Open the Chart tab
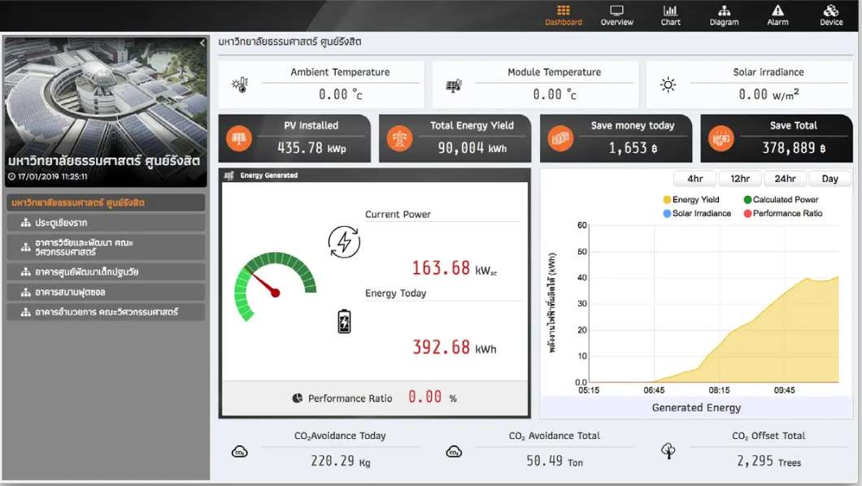862x486 pixels. (x=670, y=15)
